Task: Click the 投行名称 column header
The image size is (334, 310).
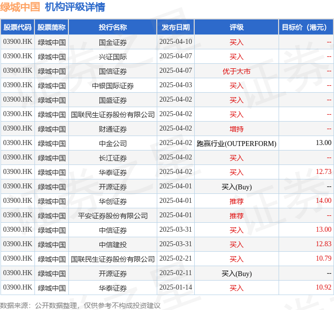Action: coord(113,27)
